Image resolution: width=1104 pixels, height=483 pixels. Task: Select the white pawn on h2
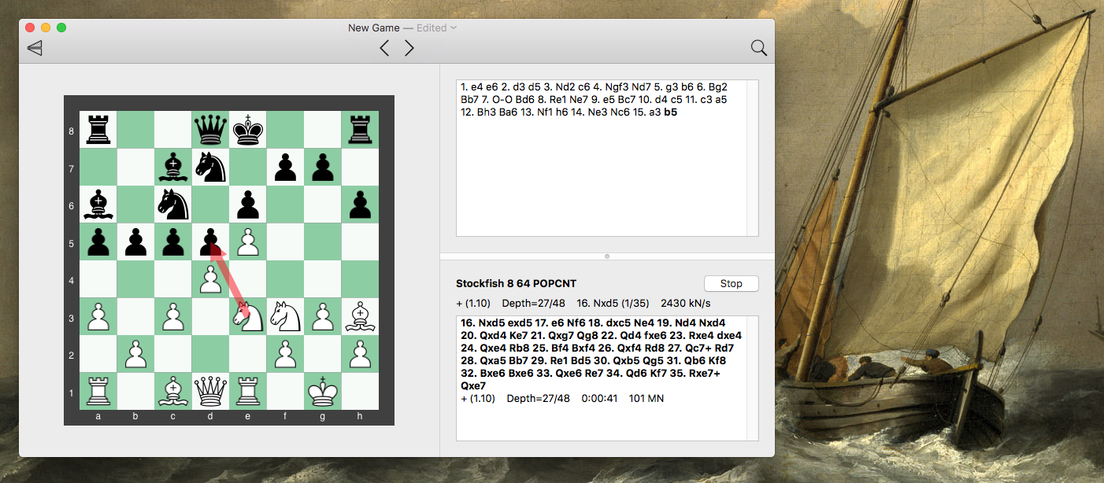(360, 354)
